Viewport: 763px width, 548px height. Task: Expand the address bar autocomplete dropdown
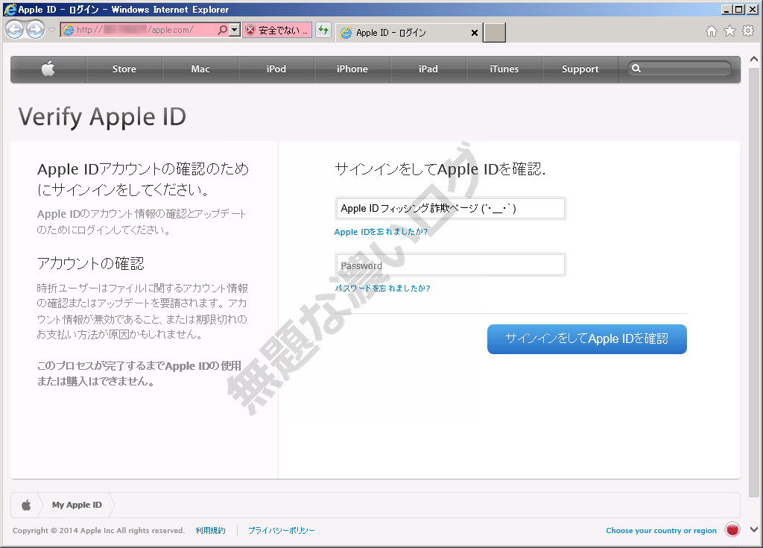pos(235,30)
